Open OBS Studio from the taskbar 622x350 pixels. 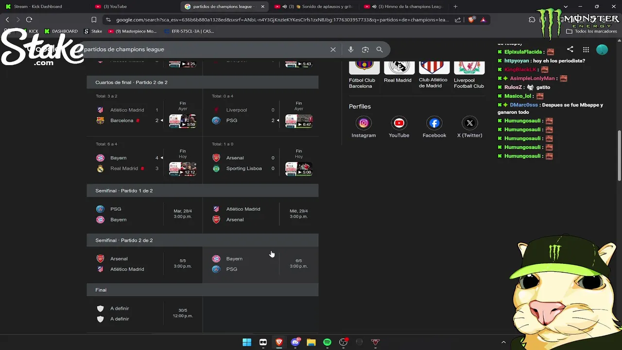click(343, 342)
